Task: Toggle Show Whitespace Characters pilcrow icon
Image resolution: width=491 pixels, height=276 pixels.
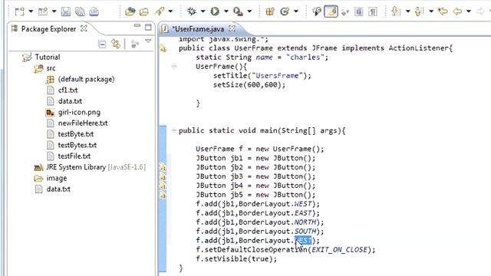Action: [x=373, y=11]
